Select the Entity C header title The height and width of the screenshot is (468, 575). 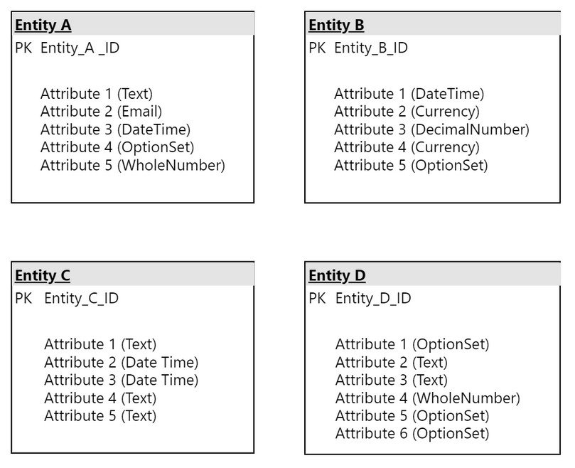click(43, 276)
